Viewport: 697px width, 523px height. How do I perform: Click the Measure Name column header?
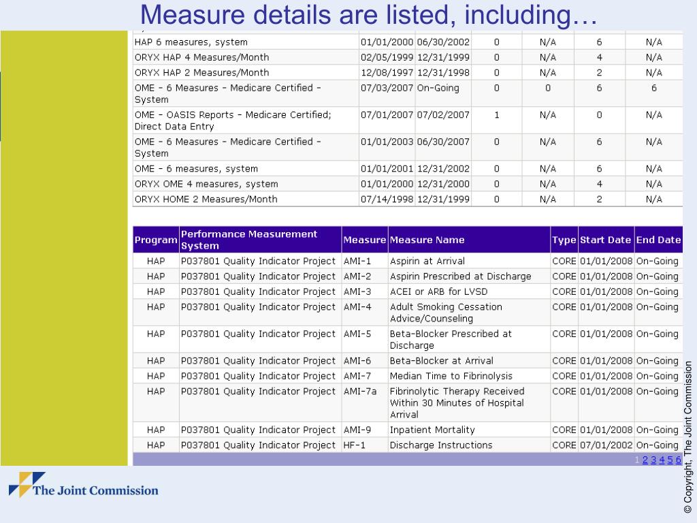click(x=469, y=240)
